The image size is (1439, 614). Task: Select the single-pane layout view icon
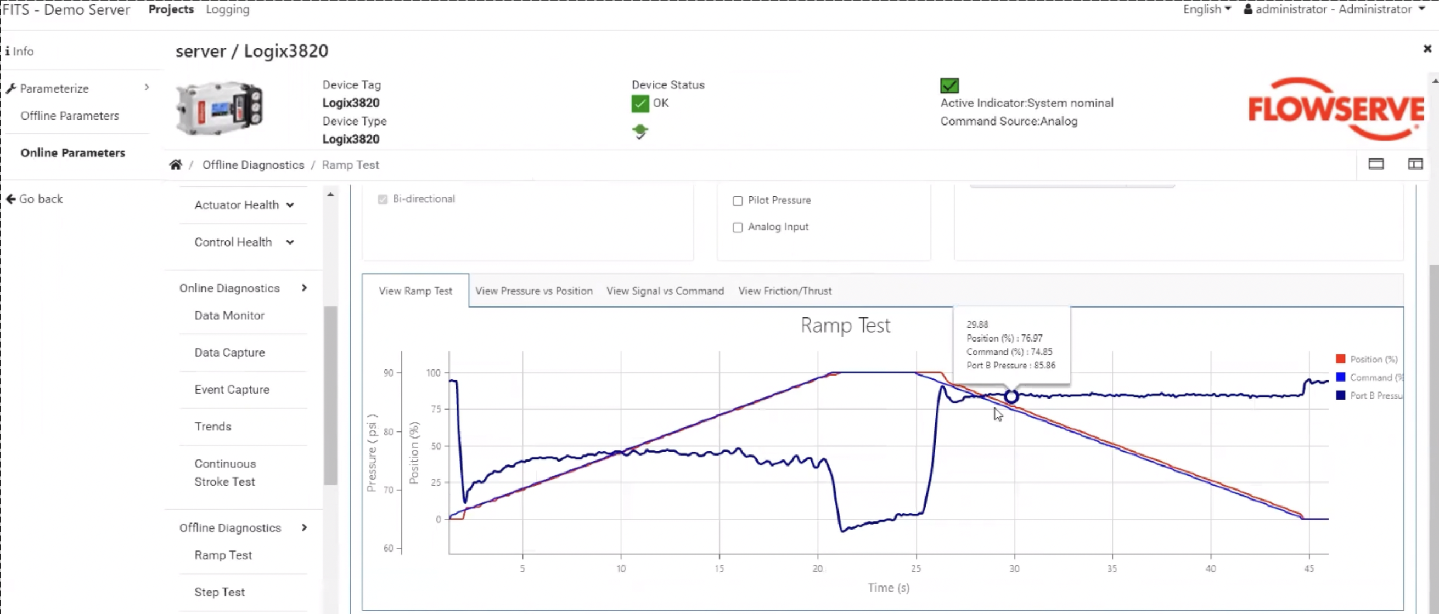click(x=1376, y=164)
